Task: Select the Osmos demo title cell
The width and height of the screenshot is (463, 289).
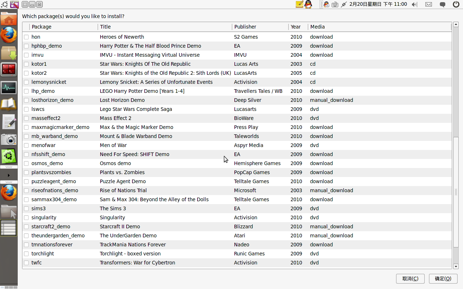Action: [x=115, y=163]
